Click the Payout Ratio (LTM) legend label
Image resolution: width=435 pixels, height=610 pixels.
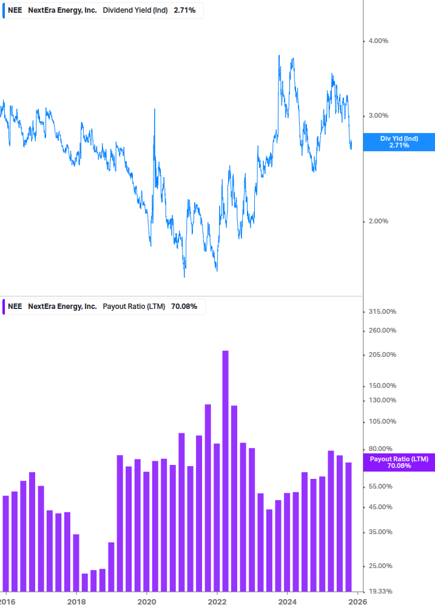click(133, 306)
